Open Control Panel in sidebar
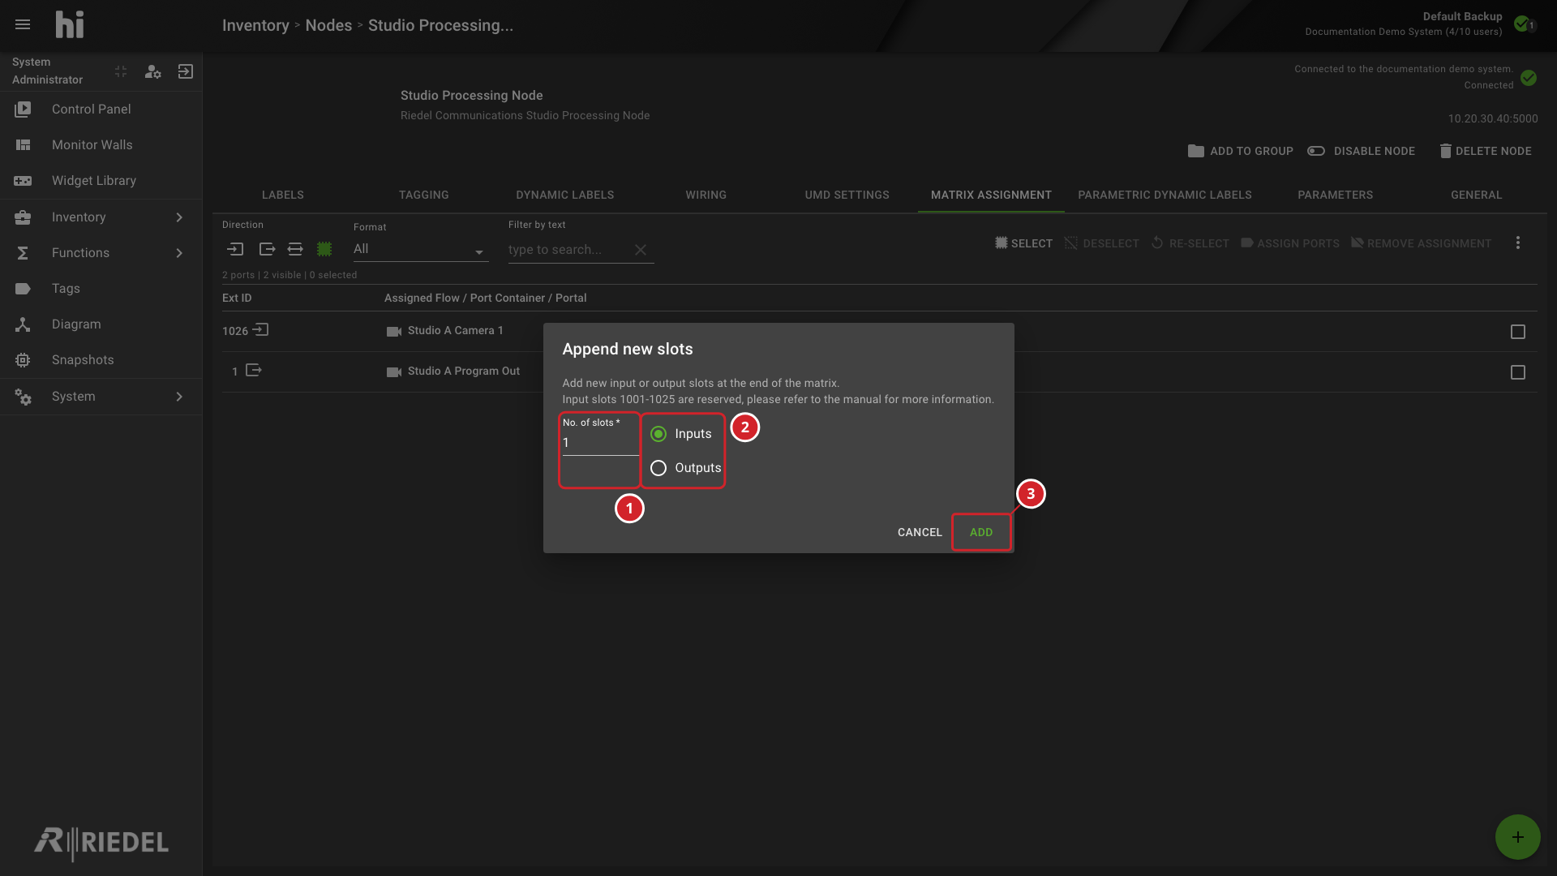Viewport: 1557px width, 876px height. pos(101,109)
